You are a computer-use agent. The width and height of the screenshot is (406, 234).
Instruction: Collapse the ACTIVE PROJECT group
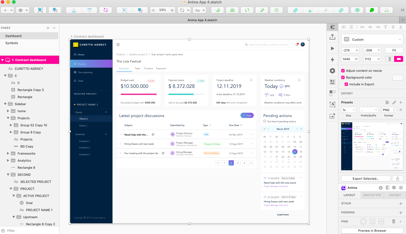[14, 196]
